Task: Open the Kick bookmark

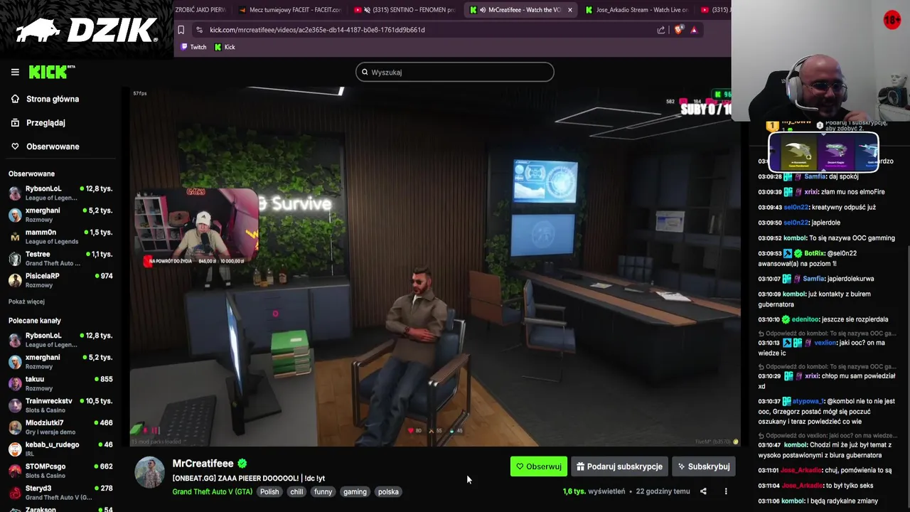Action: coord(225,47)
